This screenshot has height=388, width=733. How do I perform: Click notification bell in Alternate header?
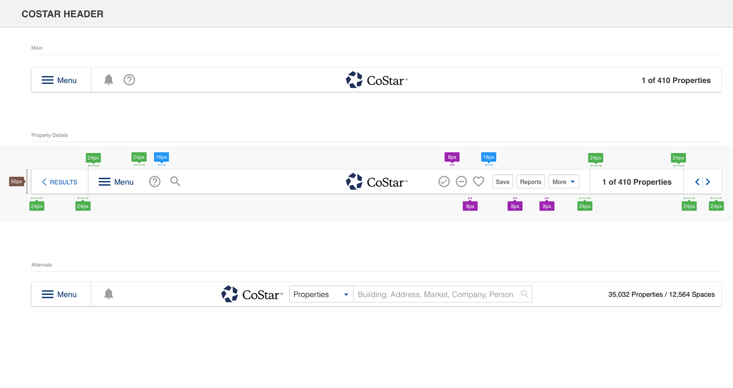[x=109, y=294]
